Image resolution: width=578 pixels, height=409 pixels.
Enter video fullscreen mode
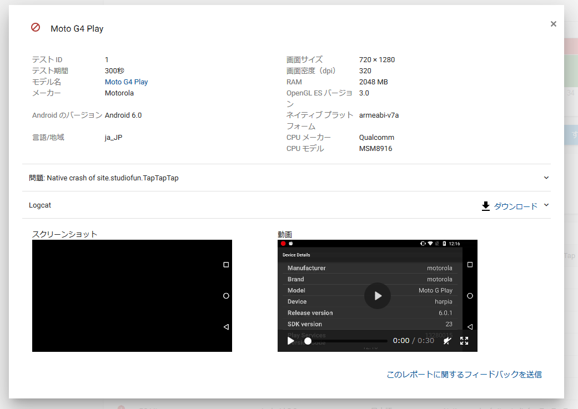tap(464, 341)
